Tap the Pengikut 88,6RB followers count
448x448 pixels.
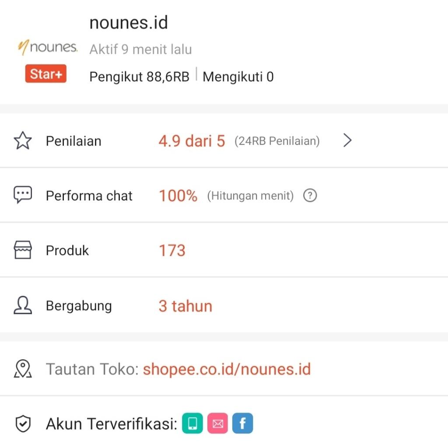point(139,77)
